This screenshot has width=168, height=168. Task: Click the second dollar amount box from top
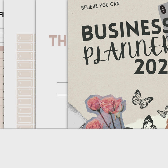[25, 47]
